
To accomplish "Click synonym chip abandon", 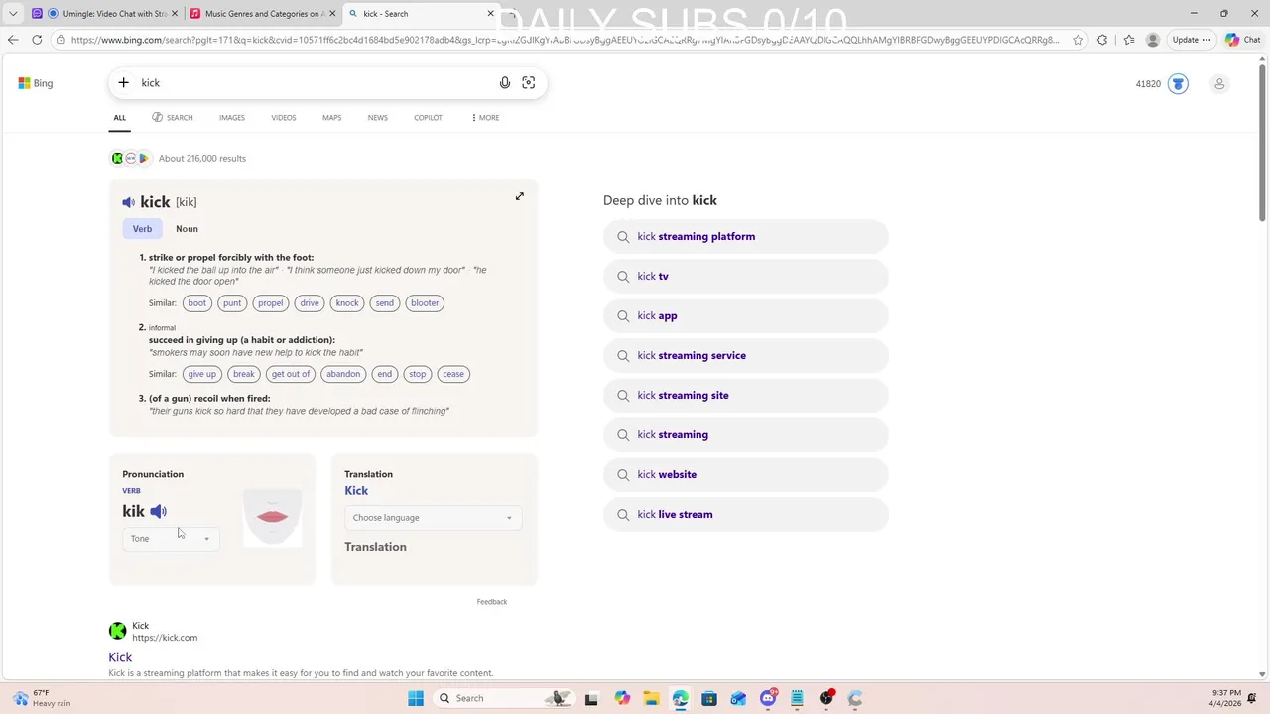I will pos(343,374).
